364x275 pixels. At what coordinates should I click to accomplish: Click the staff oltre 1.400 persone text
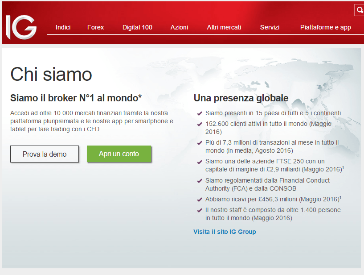pyautogui.click(x=273, y=214)
